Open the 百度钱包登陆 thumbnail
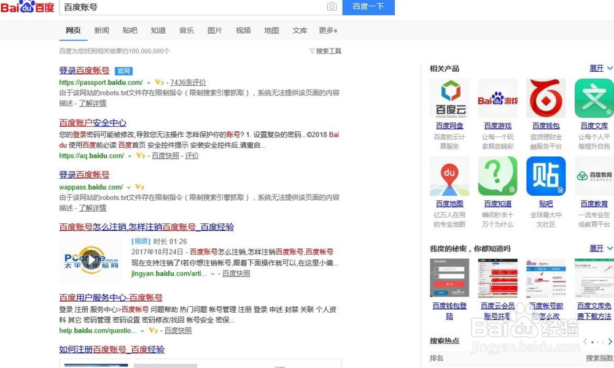 coord(449,278)
